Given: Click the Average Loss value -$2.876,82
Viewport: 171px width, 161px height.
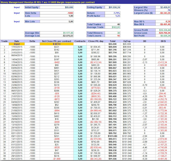Looking at the screenshot, I should [x=57, y=36].
